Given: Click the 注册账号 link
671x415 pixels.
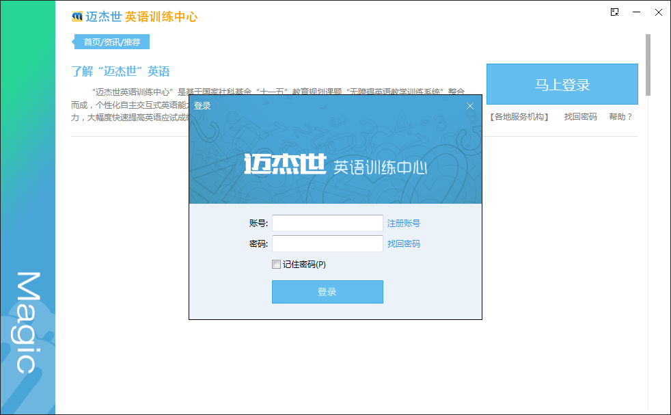Looking at the screenshot, I should pos(404,224).
